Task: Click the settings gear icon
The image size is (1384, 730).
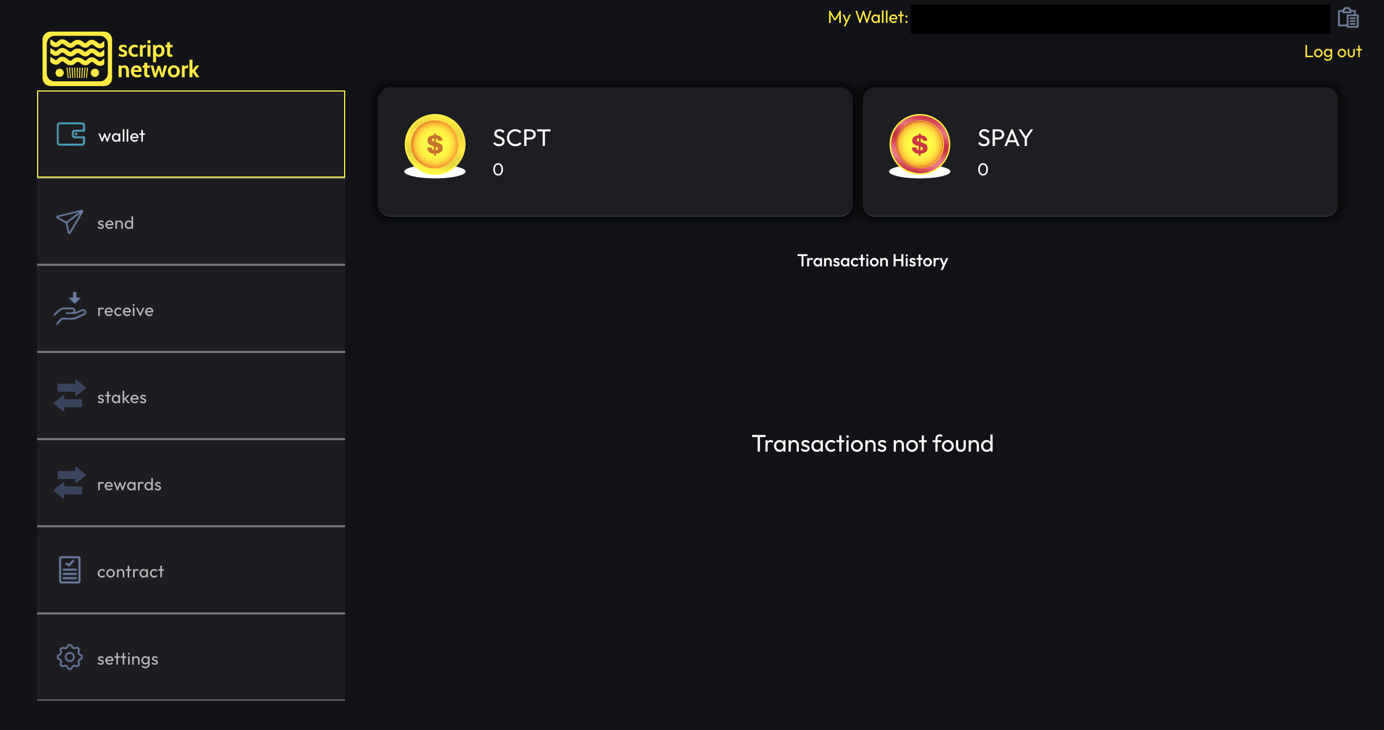Action: click(x=70, y=657)
